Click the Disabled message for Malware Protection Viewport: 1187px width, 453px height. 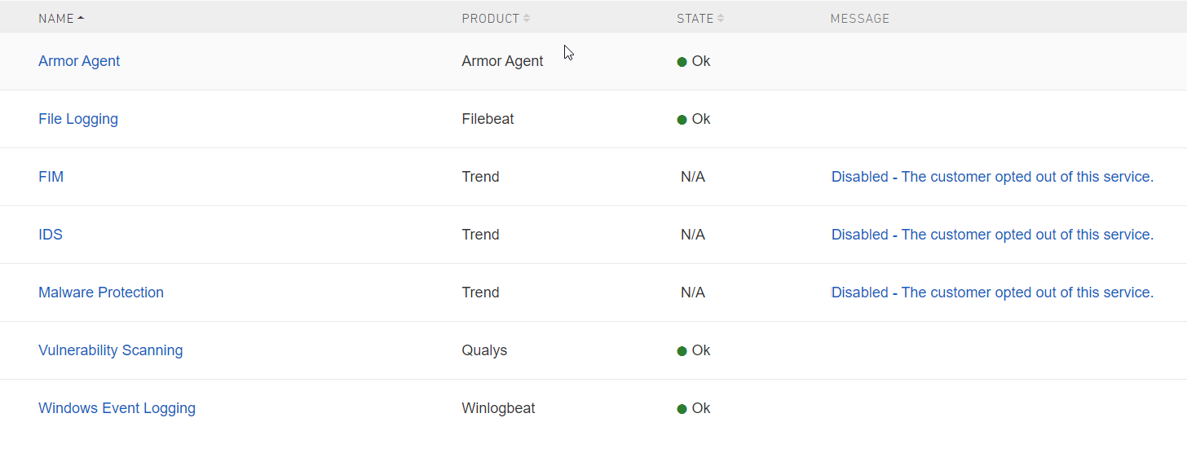pos(992,292)
